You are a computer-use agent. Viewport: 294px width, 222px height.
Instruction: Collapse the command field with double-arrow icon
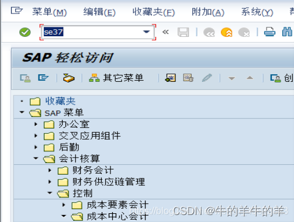click(165, 32)
